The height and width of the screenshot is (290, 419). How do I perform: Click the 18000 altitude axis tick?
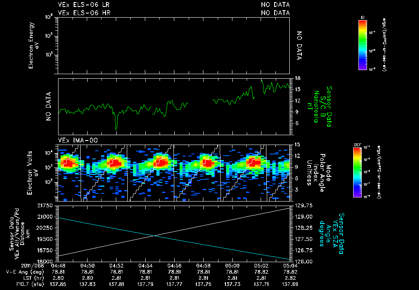tap(45, 261)
